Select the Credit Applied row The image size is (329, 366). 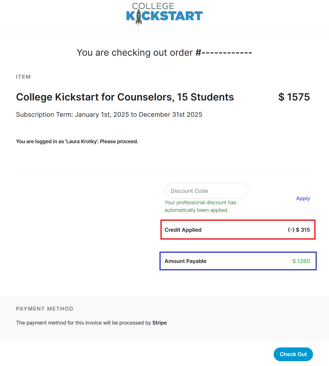click(238, 230)
